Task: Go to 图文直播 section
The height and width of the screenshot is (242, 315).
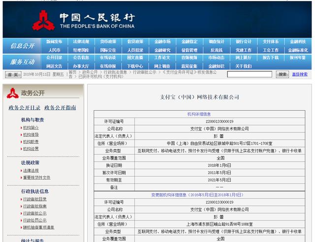Action: [135, 58]
